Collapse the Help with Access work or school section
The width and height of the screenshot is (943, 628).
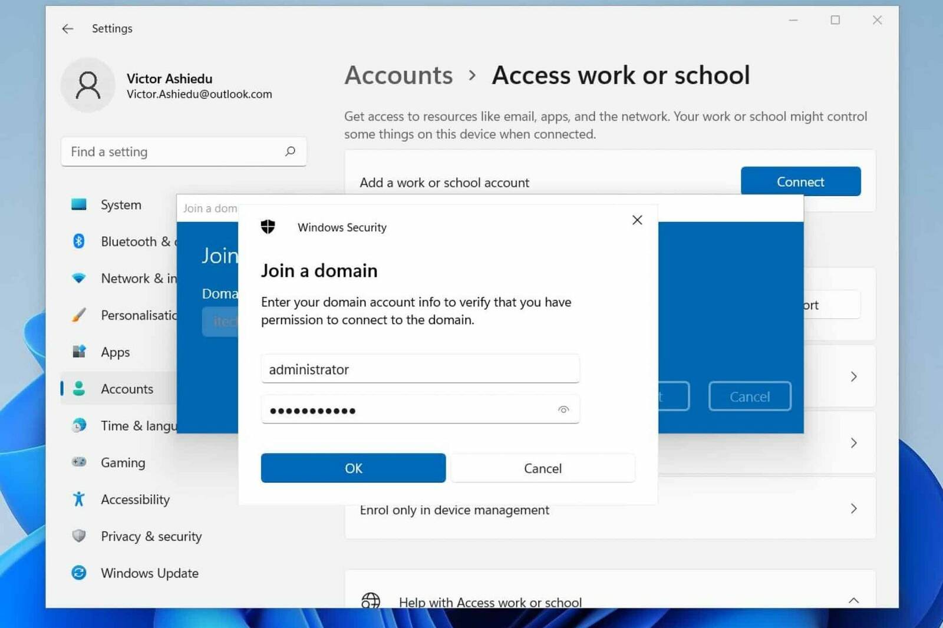(853, 600)
